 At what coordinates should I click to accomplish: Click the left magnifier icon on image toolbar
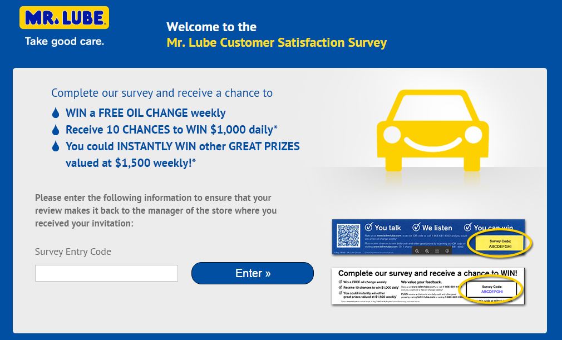point(416,252)
